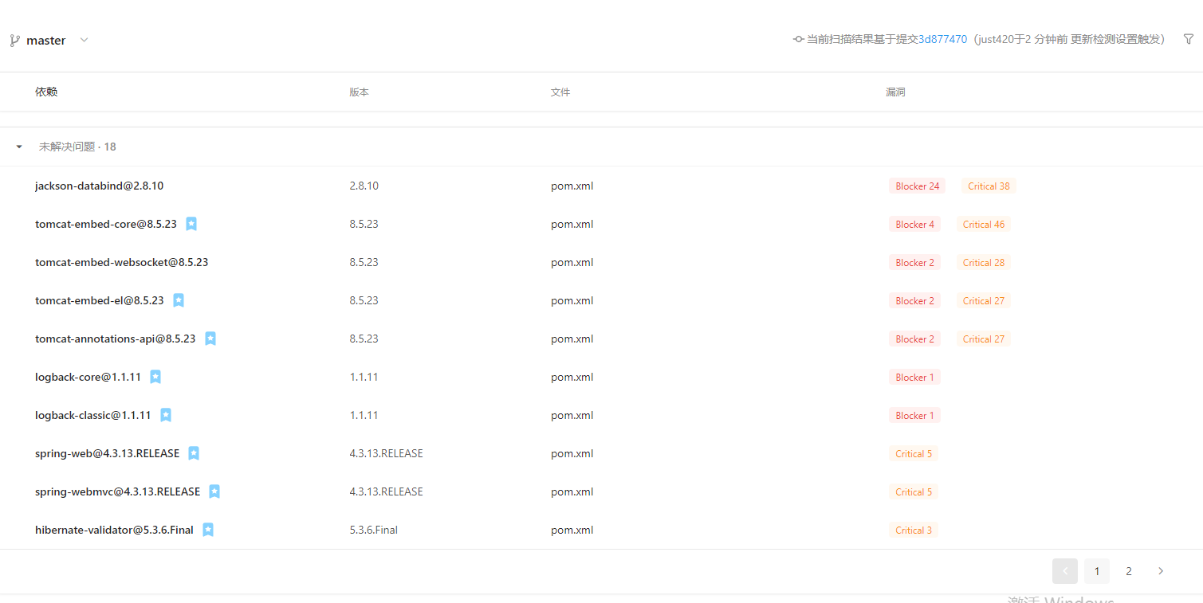
Task: Click version 2.8.10 cell
Action: tap(364, 186)
